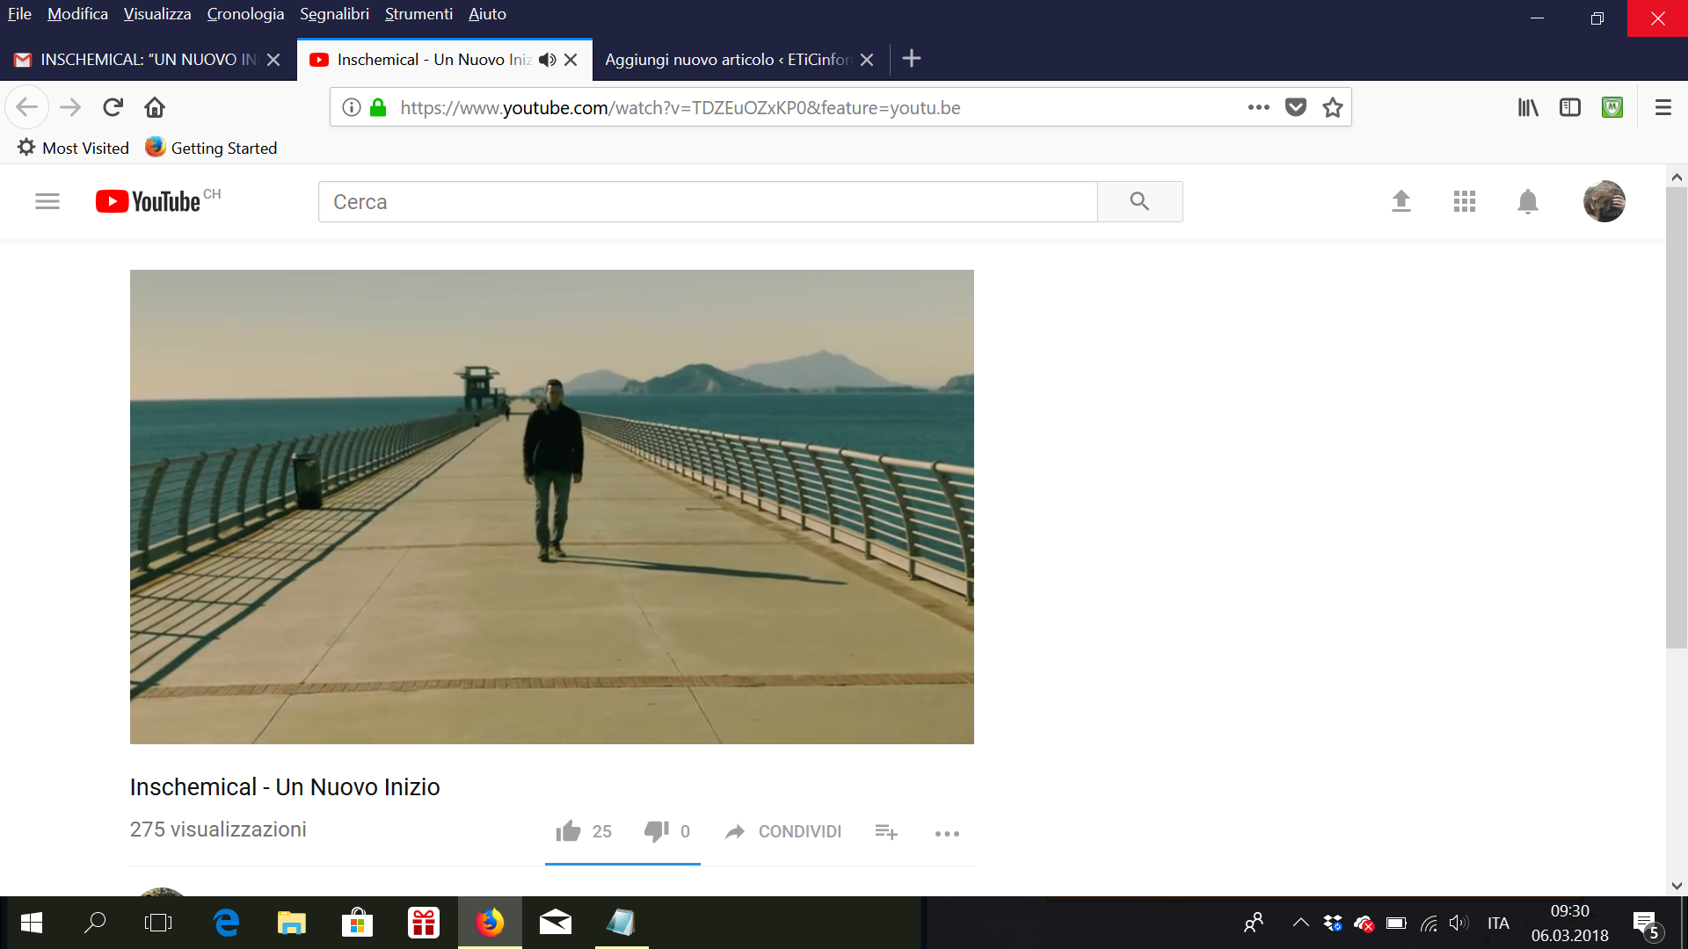Image resolution: width=1688 pixels, height=949 pixels.
Task: Open the Microsoft Store taskbar icon
Action: [357, 923]
